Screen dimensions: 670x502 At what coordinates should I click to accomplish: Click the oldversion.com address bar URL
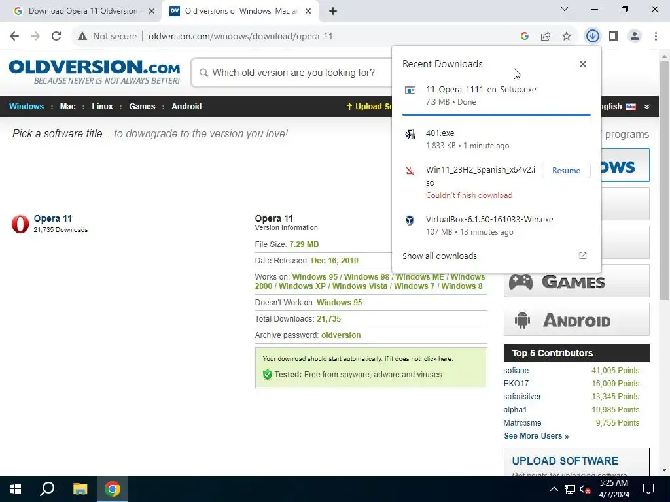pos(241,37)
